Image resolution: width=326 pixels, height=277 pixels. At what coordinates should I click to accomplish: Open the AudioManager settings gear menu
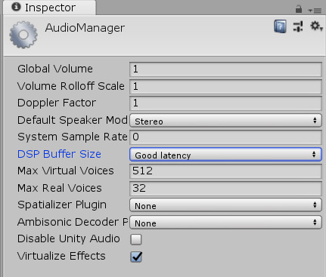pos(316,26)
